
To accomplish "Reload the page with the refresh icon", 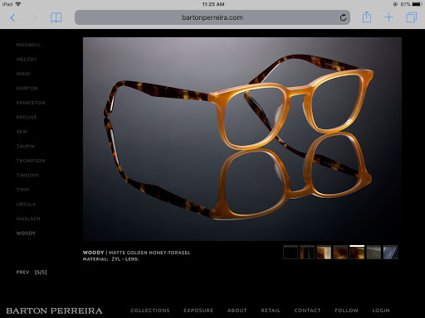I will (343, 17).
